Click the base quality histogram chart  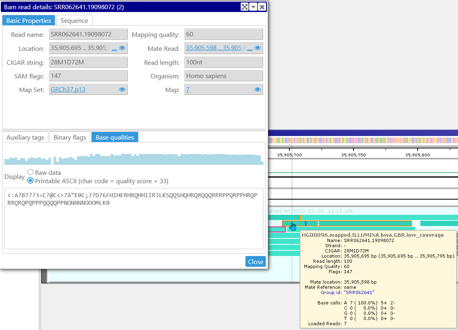pos(134,159)
